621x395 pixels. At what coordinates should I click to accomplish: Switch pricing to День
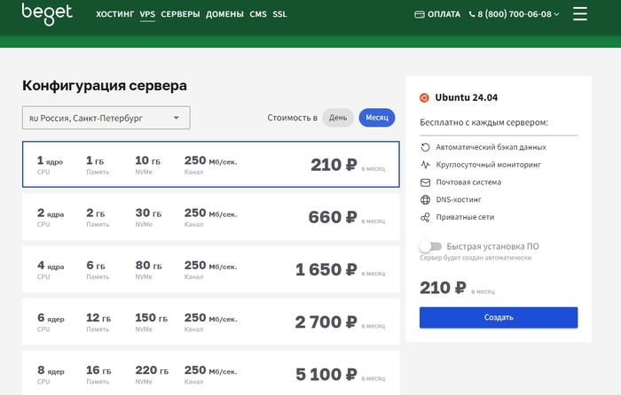coord(338,118)
